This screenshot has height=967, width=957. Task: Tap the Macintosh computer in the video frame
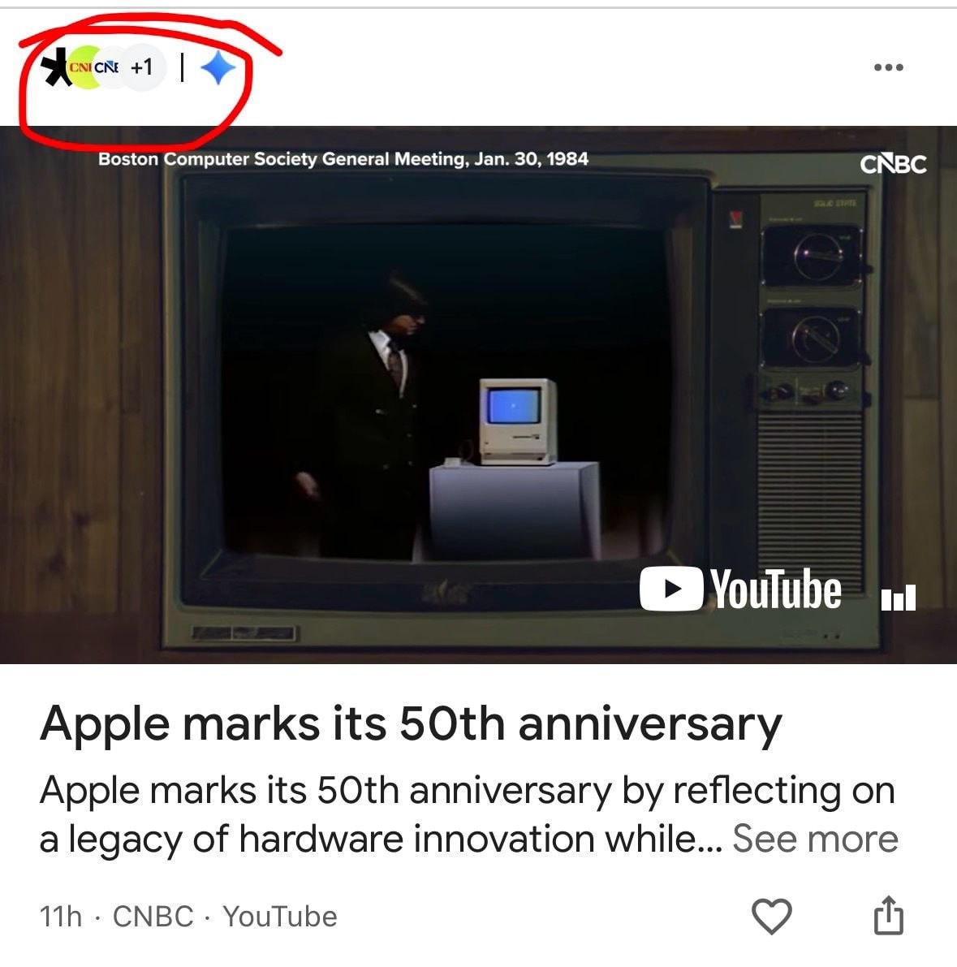pos(518,421)
